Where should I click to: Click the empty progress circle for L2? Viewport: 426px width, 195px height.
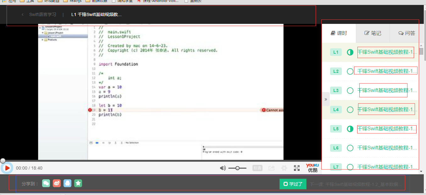pyautogui.click(x=350, y=71)
